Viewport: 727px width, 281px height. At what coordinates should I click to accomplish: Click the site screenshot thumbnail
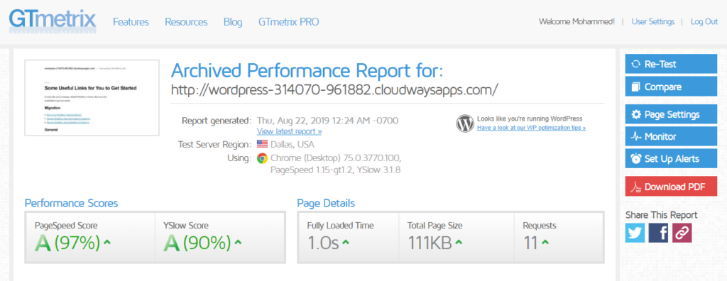(x=92, y=97)
